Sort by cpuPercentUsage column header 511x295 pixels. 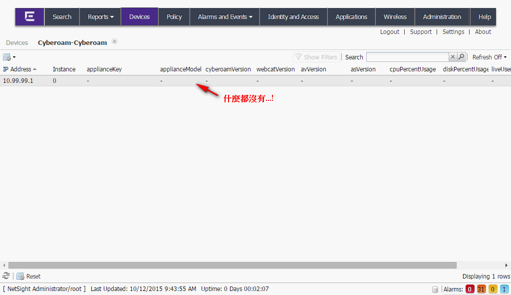click(413, 69)
